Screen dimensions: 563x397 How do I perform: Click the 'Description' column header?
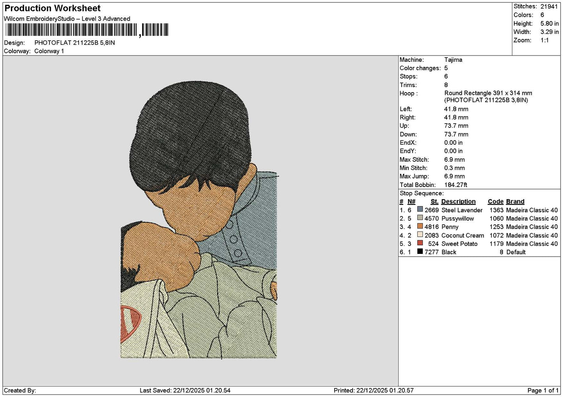tap(458, 201)
